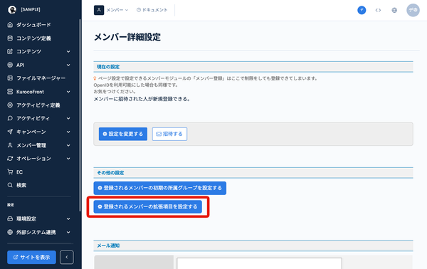Select ダッシュボード in the sidebar

33,25
